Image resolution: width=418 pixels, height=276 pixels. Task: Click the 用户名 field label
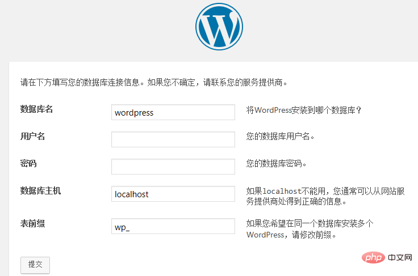[32, 137]
